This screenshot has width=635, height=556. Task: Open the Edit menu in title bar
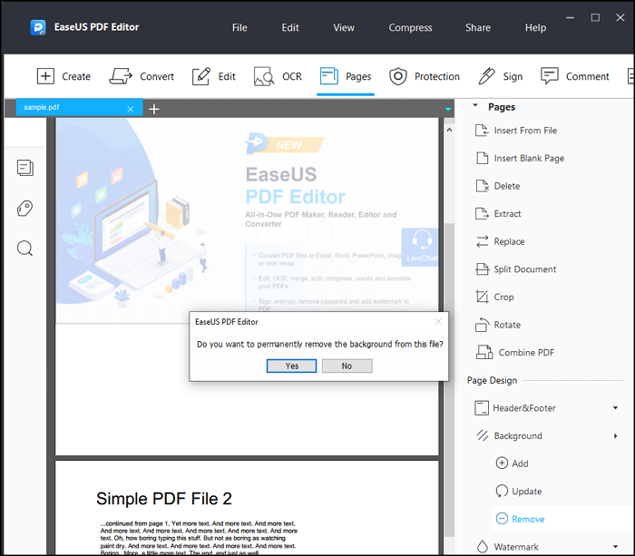pos(290,27)
